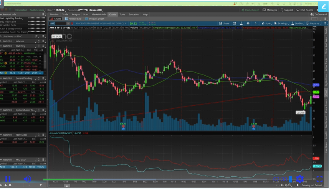Open the Share chart option
This screenshot has height=189, width=329.
point(224,23)
